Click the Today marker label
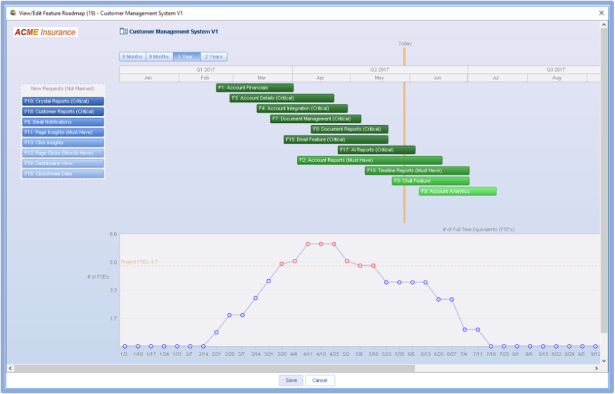 [405, 44]
